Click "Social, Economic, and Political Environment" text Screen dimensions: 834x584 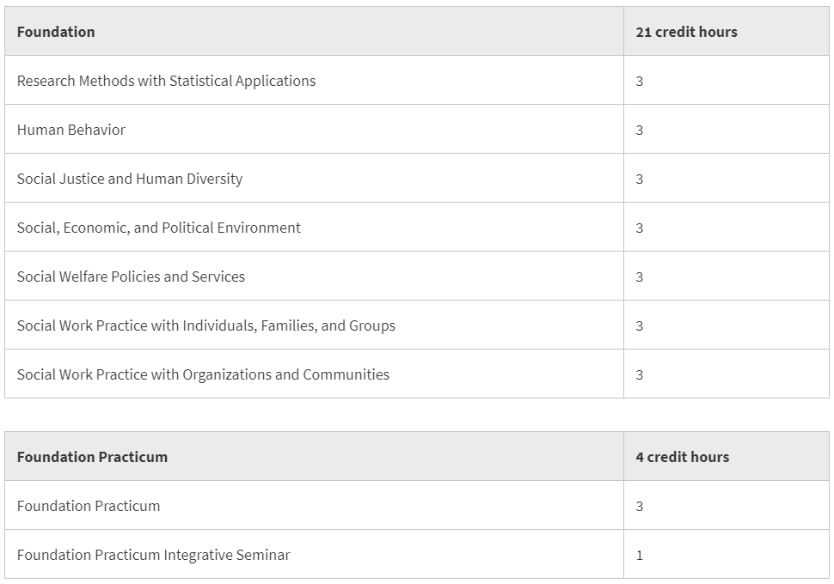click(159, 228)
